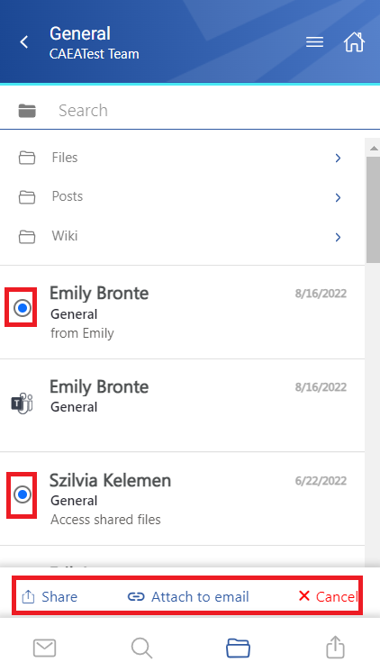Click the folder icon beside Search

coord(27,111)
